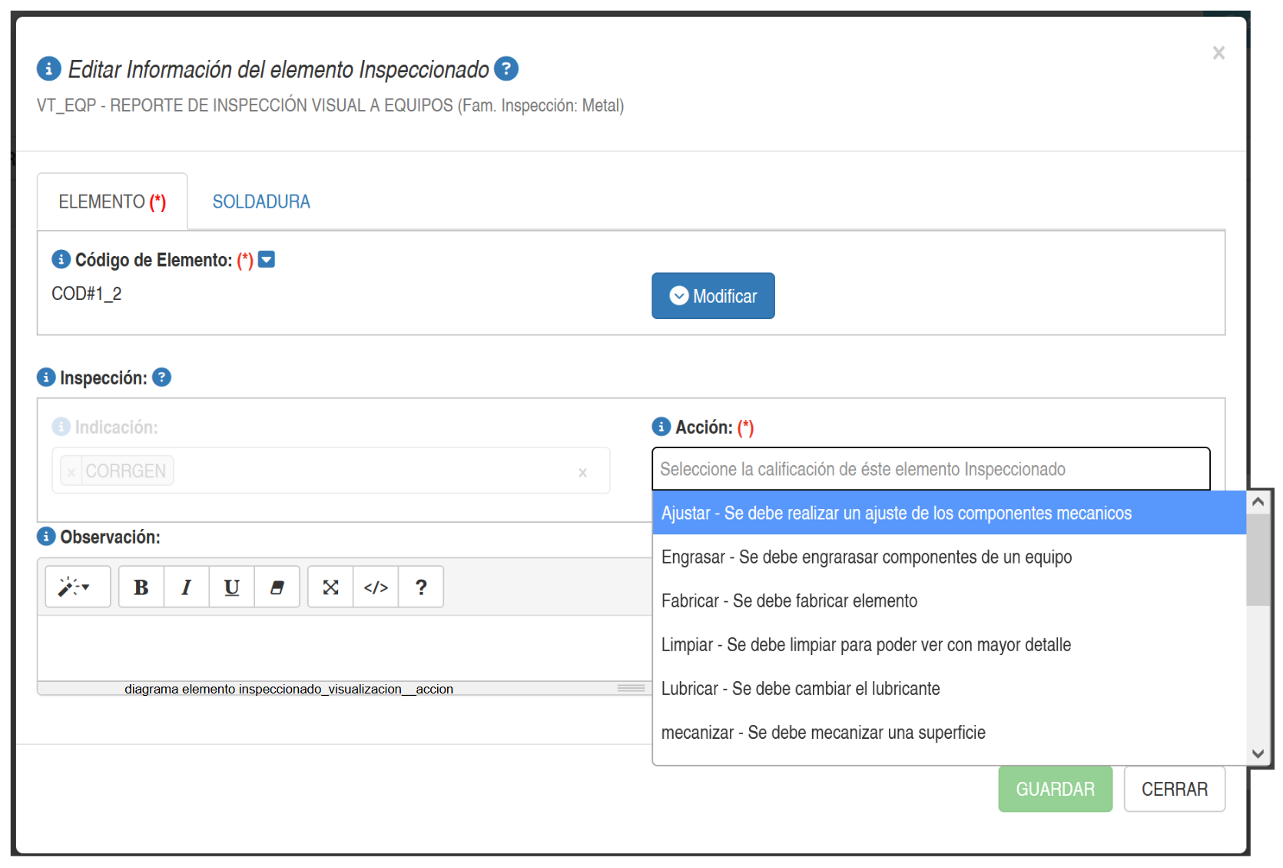The width and height of the screenshot is (1283, 868).
Task: Click the Acción search input field
Action: 930,469
